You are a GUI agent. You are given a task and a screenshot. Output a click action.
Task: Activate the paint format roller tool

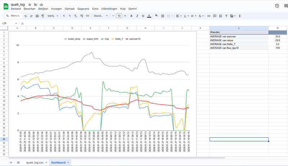(x=43, y=16)
